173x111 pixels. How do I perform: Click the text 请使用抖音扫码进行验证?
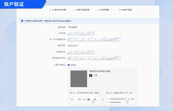click(100, 71)
